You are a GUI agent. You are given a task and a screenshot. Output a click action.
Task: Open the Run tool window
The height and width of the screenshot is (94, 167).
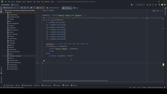click(x=18, y=85)
